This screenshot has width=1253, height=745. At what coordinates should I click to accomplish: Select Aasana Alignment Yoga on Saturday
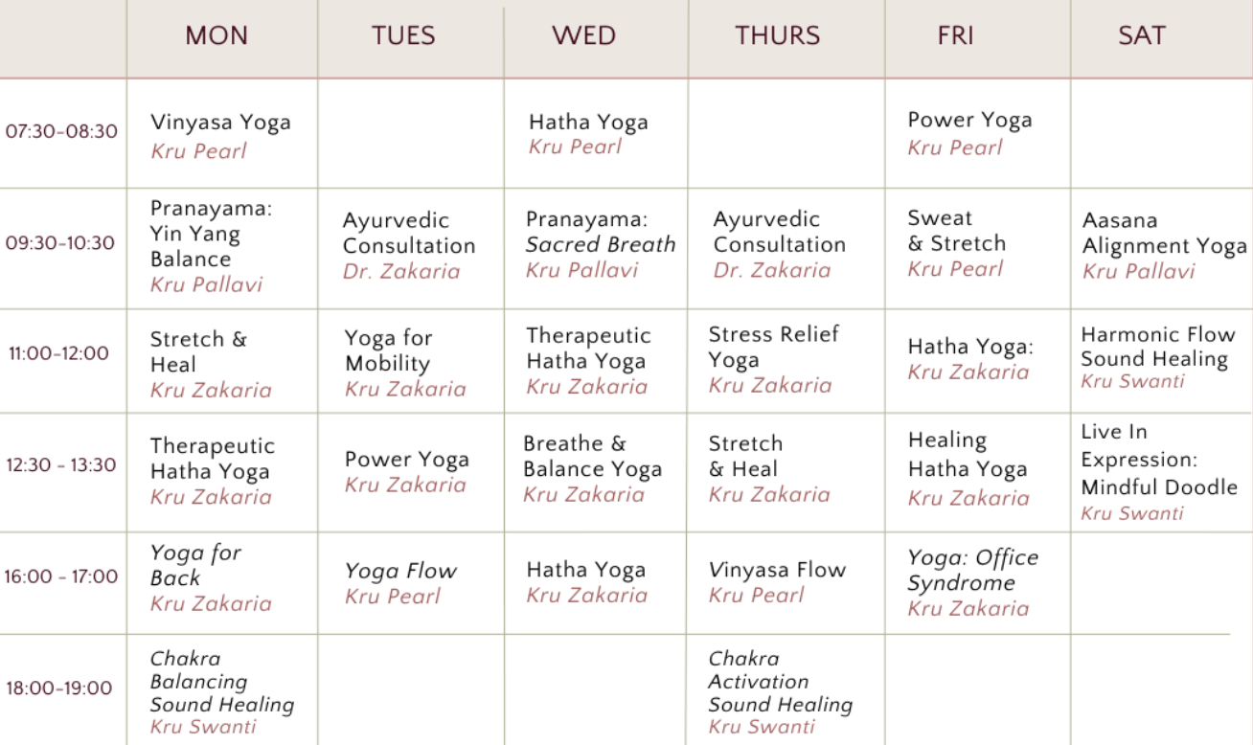point(1164,234)
